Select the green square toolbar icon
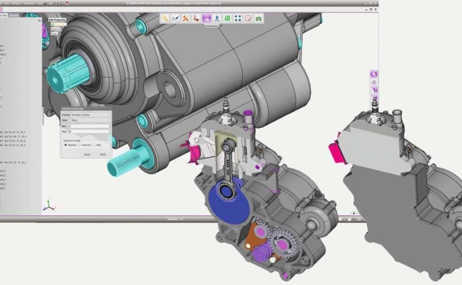Viewport: 462px width, 285px height. 227,18
